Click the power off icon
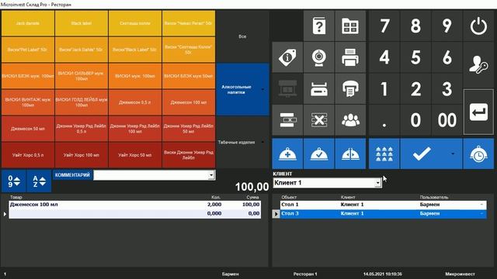 tap(478, 26)
